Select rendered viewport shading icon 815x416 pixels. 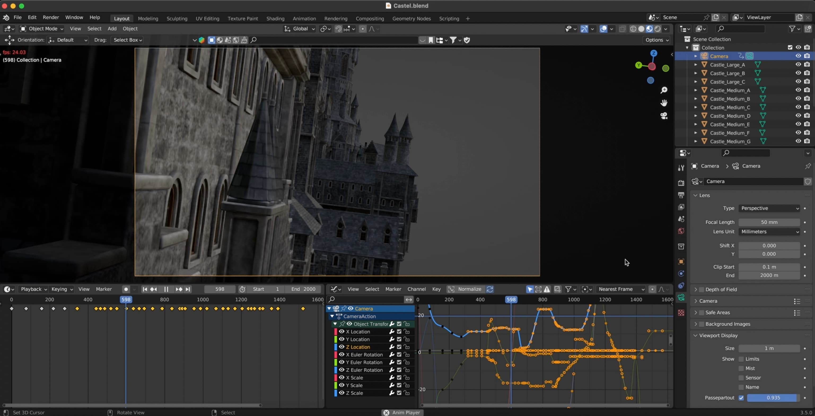658,29
